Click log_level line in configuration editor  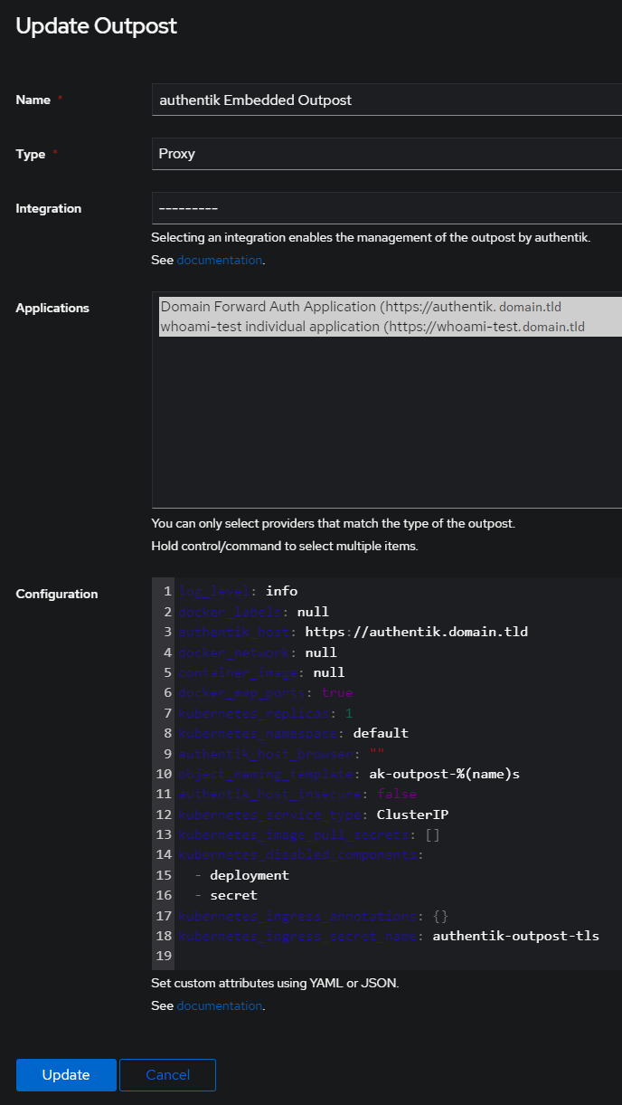click(239, 591)
